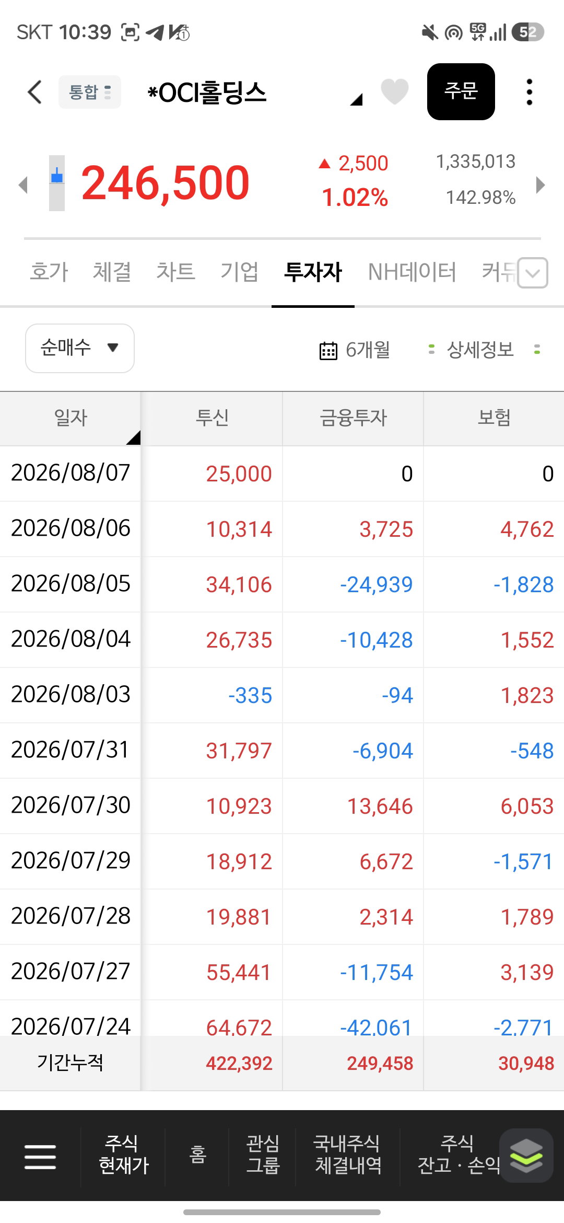Expand the stock name dropdown triangle
This screenshot has width=564, height=1223.
pos(356,99)
